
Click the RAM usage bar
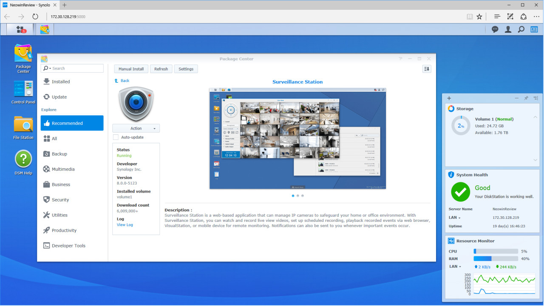[x=496, y=258]
